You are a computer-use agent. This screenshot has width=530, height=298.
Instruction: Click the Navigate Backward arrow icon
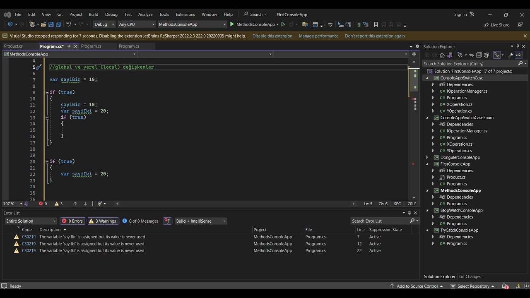(x=10, y=24)
